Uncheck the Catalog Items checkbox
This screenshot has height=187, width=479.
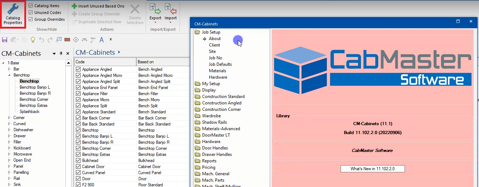[31, 6]
